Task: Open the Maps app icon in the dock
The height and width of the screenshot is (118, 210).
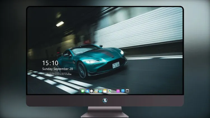Action: click(x=96, y=91)
